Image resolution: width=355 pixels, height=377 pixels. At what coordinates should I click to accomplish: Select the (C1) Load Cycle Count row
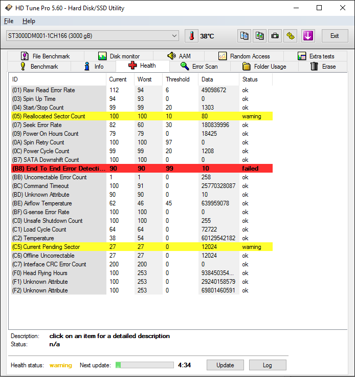tap(142, 229)
